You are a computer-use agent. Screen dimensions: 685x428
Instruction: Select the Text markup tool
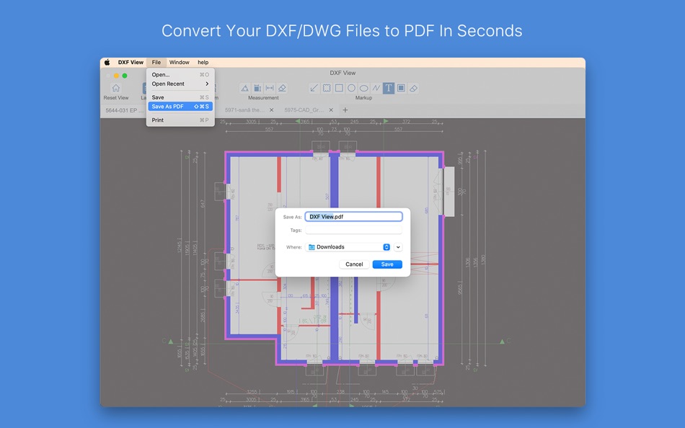tap(389, 88)
